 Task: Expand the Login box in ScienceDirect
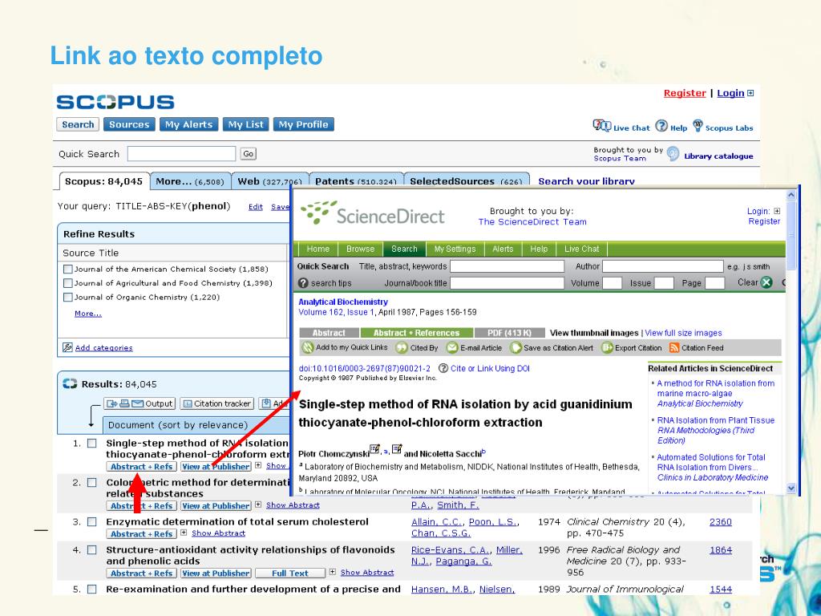coord(777,211)
